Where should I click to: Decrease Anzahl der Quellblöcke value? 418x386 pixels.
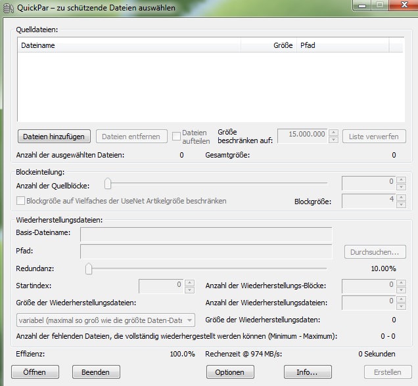click(401, 187)
